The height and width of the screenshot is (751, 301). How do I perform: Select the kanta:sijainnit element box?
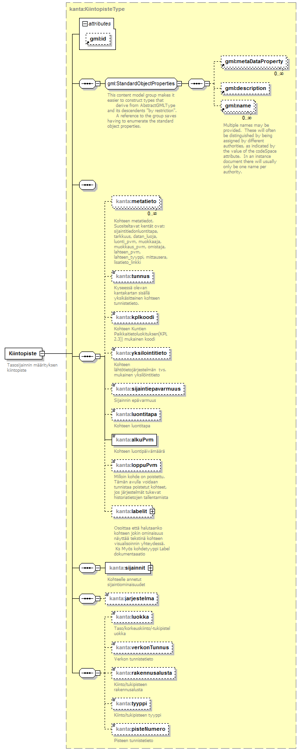[x=127, y=568]
